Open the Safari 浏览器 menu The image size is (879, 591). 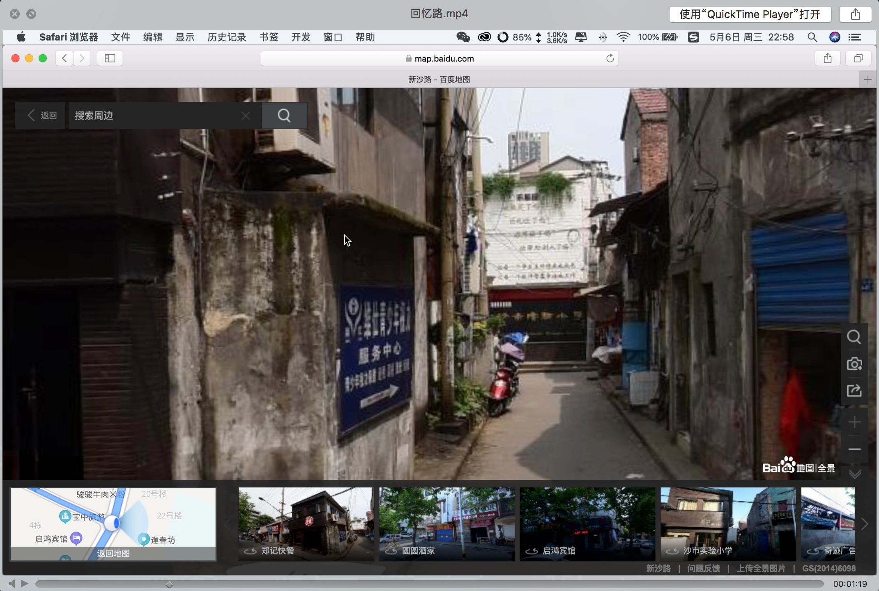pos(69,37)
